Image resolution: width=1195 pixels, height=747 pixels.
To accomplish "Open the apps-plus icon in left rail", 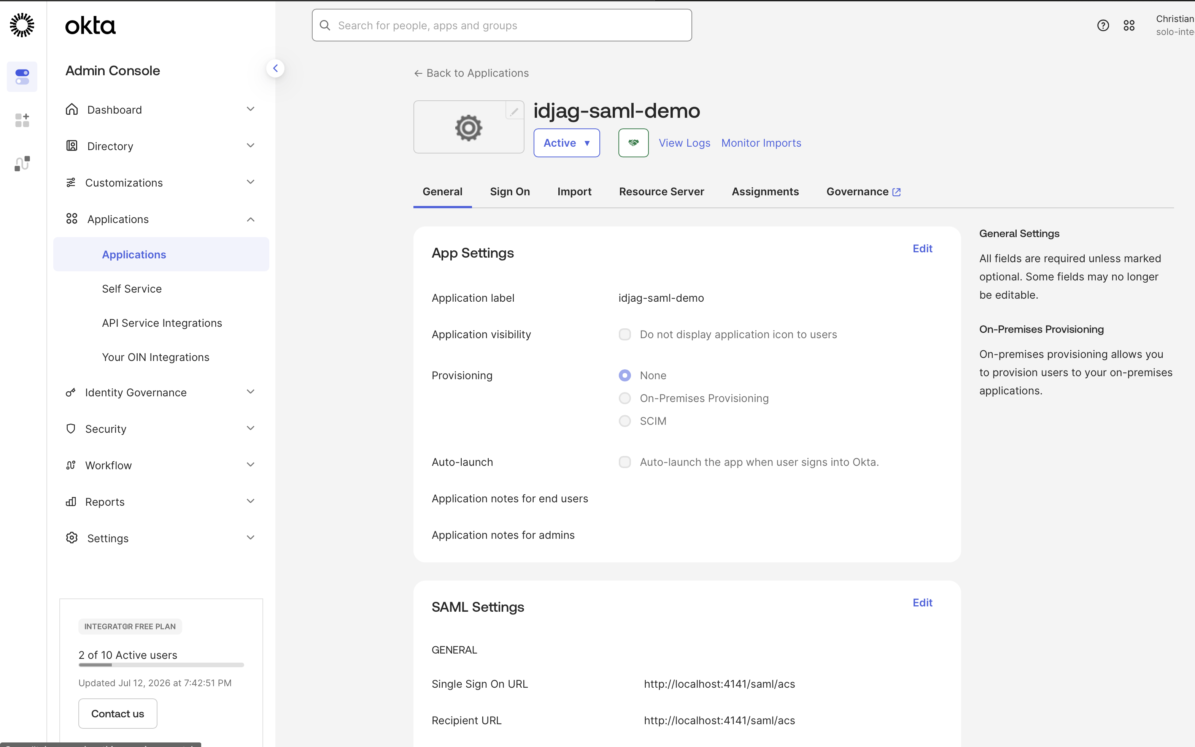I will point(22,120).
